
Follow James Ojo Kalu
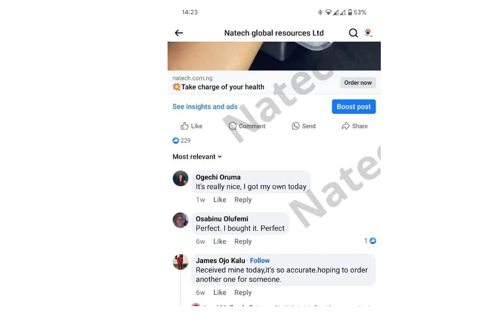click(259, 260)
